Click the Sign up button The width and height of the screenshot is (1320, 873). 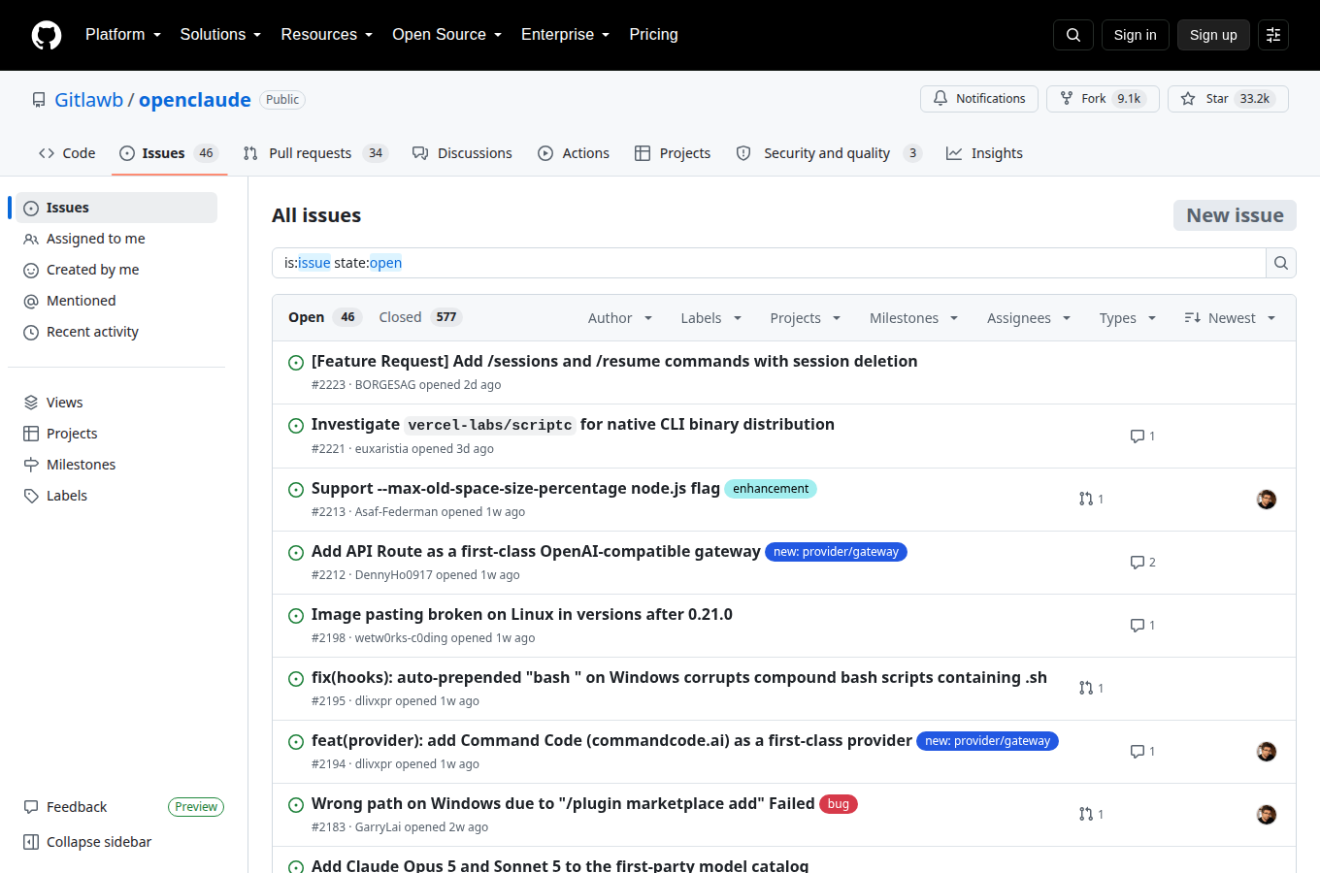pyautogui.click(x=1213, y=35)
